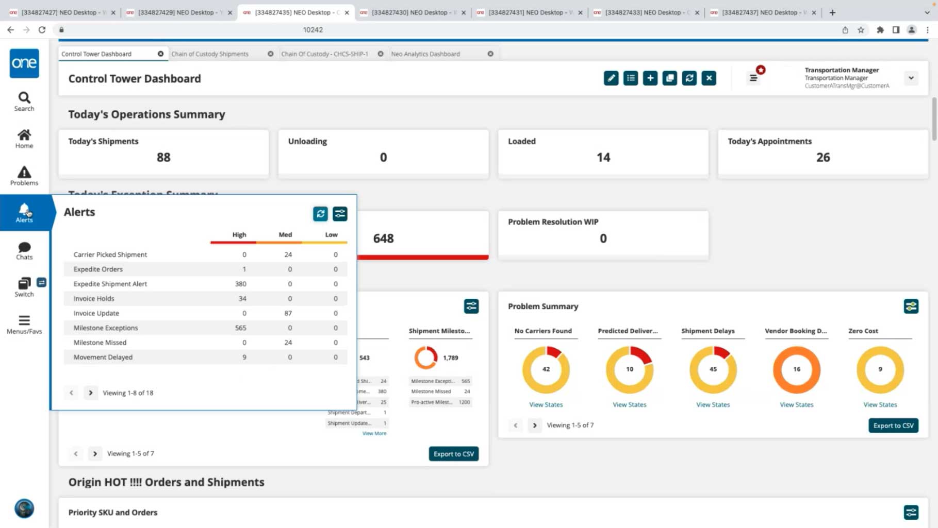Screen dimensions: 938x528
Task: Click the Switch sidebar icon
Action: (24, 287)
